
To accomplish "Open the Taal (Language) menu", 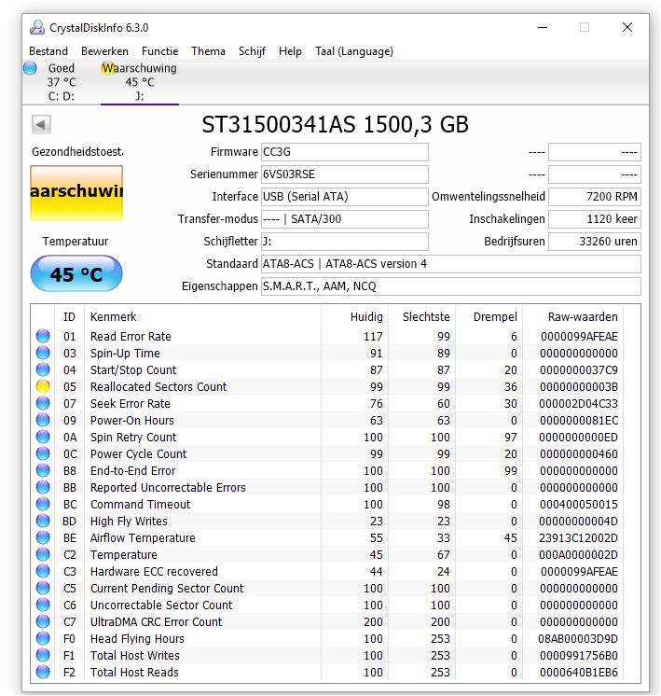I will click(x=354, y=51).
